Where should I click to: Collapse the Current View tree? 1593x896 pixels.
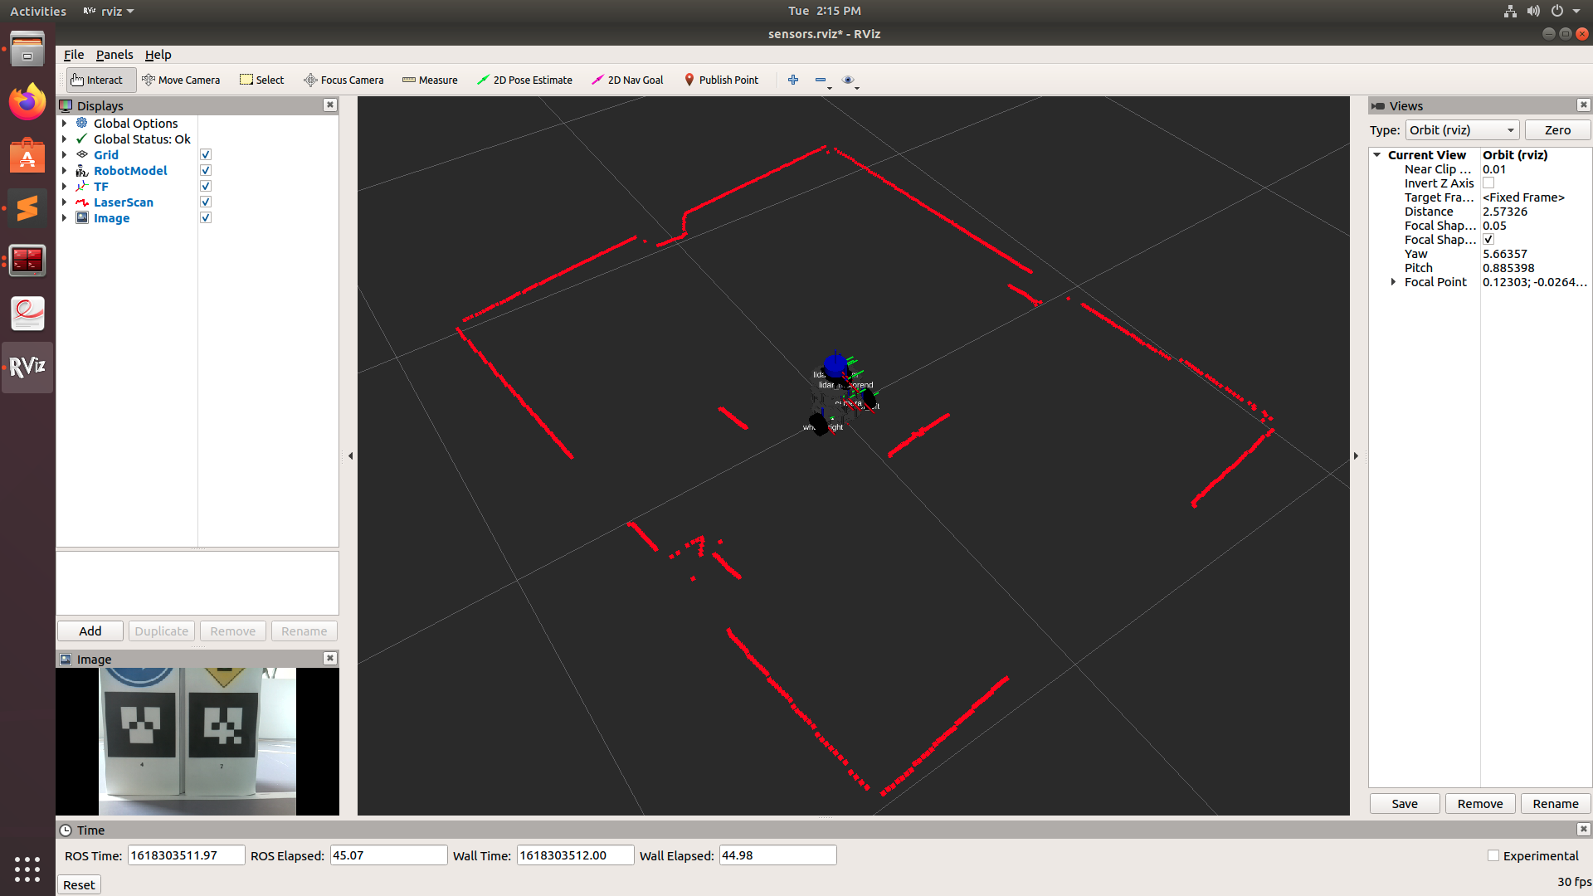point(1377,155)
